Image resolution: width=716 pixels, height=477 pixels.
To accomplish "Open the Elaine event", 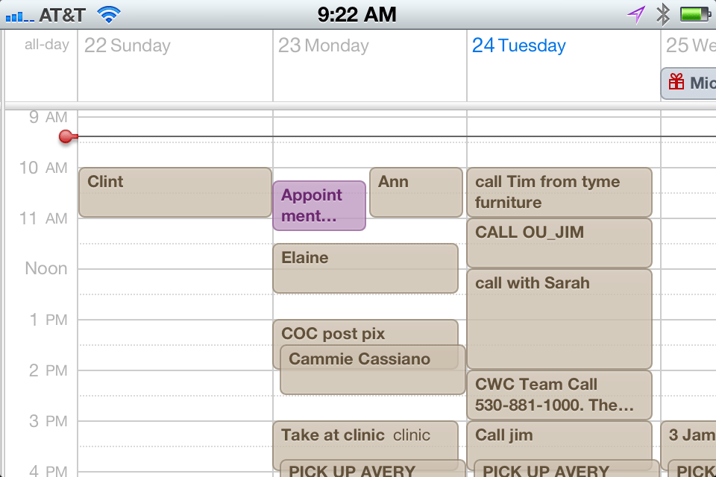I will (x=365, y=268).
